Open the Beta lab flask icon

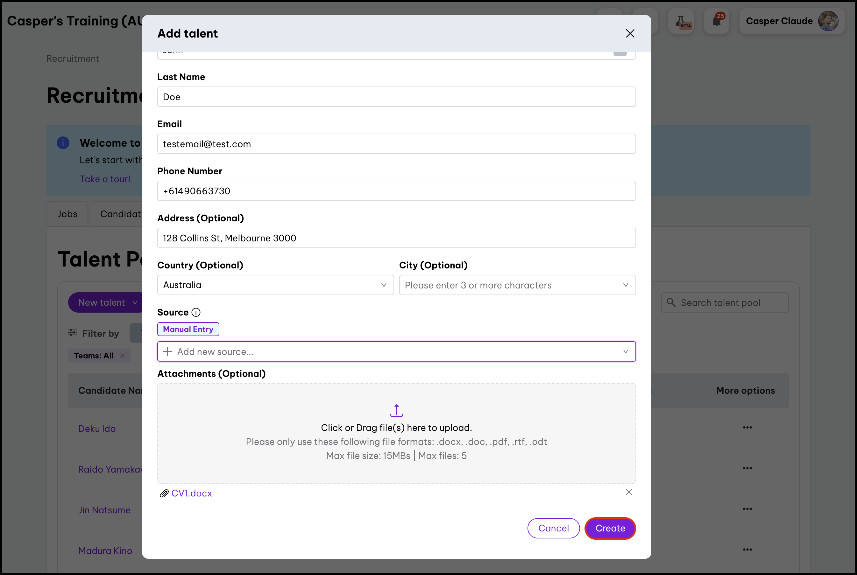tap(681, 21)
